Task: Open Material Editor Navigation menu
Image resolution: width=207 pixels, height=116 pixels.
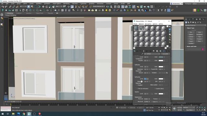Action: click(148, 24)
